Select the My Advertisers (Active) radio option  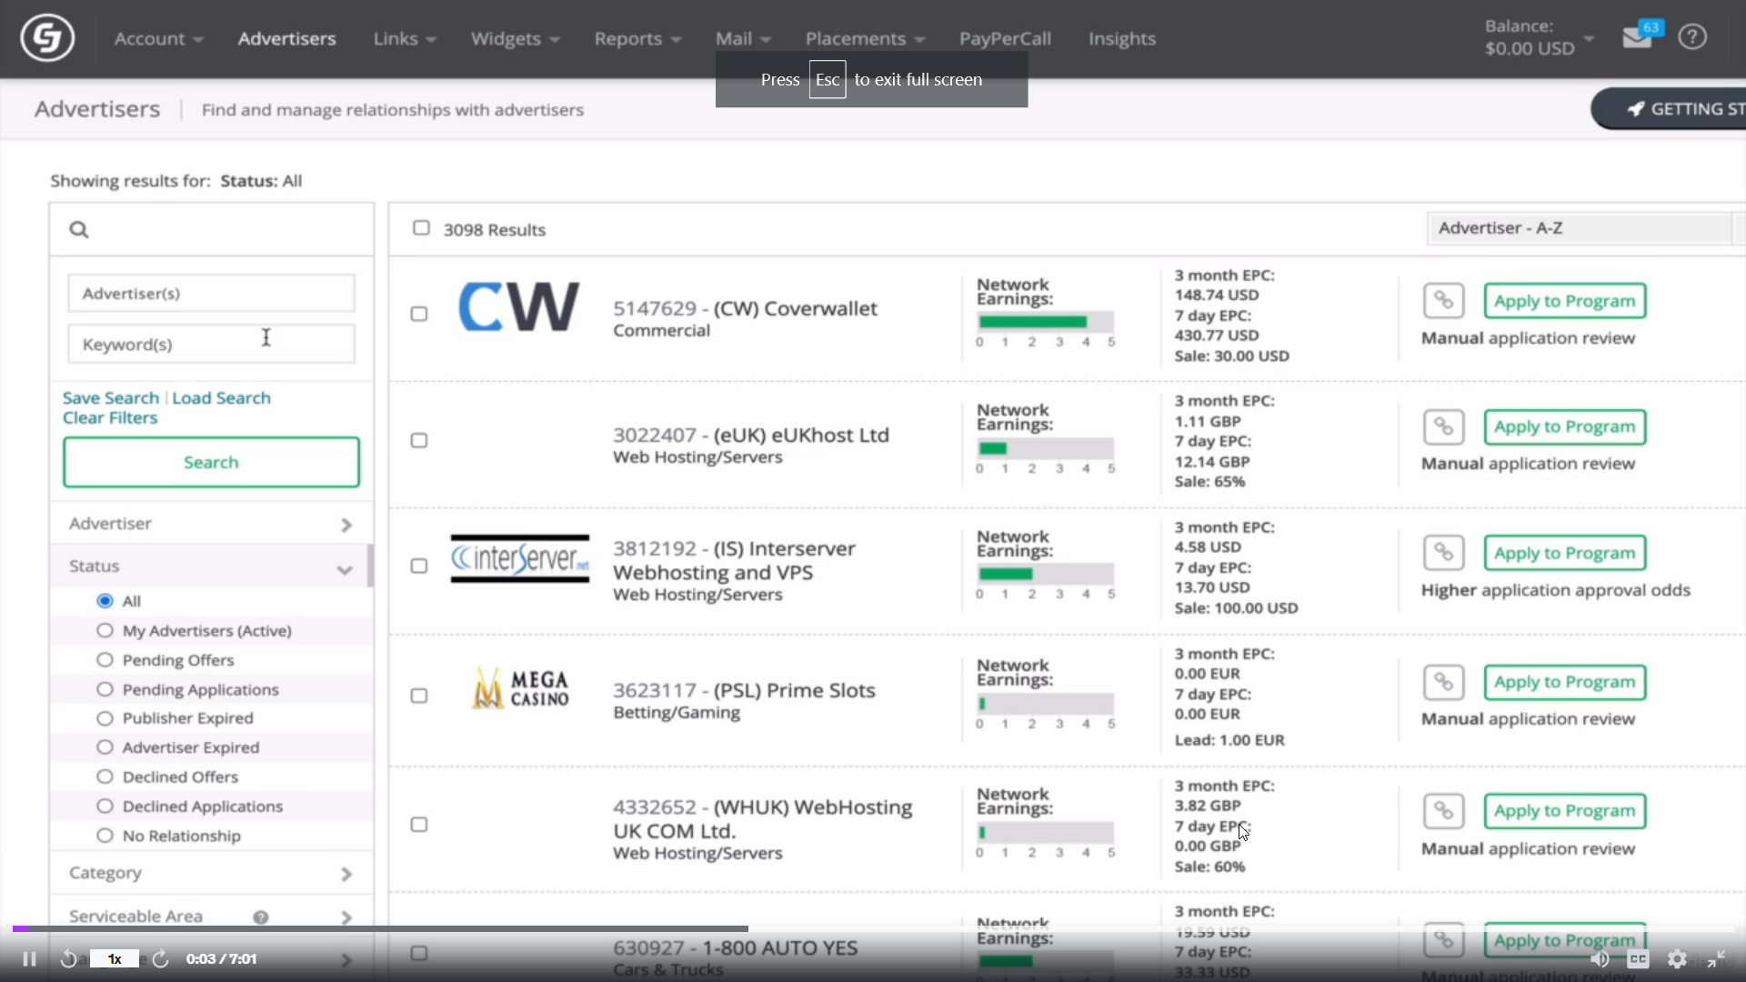[105, 631]
